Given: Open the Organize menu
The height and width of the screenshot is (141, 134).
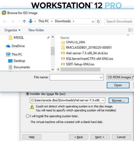Looking at the screenshot, I should point(12,30).
